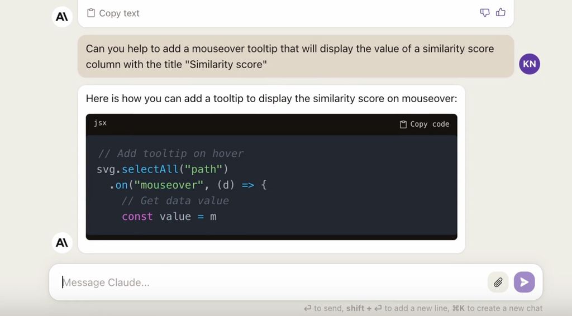Select the user message about mouseover tooltip
This screenshot has width=572, height=316.
click(289, 56)
